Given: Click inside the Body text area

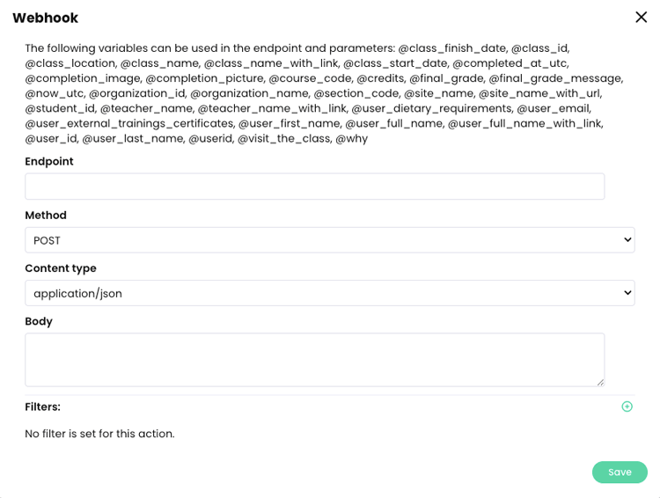Looking at the screenshot, I should pyautogui.click(x=315, y=360).
